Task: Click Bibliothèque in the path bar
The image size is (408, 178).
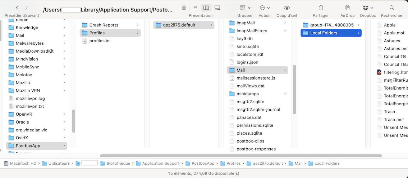Action: point(115,163)
